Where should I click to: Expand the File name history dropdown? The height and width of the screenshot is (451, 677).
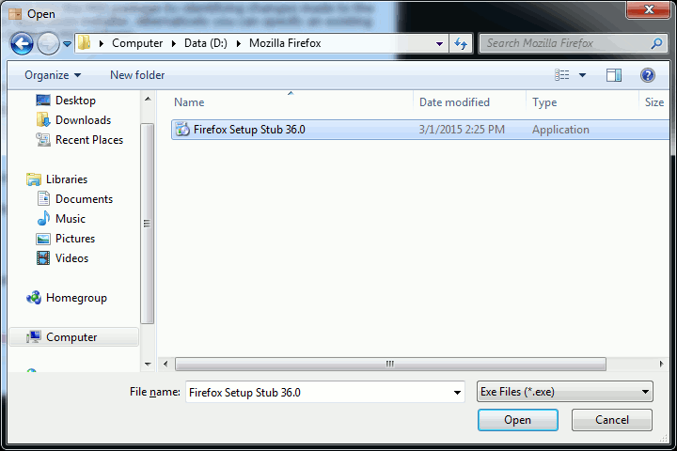(x=457, y=393)
